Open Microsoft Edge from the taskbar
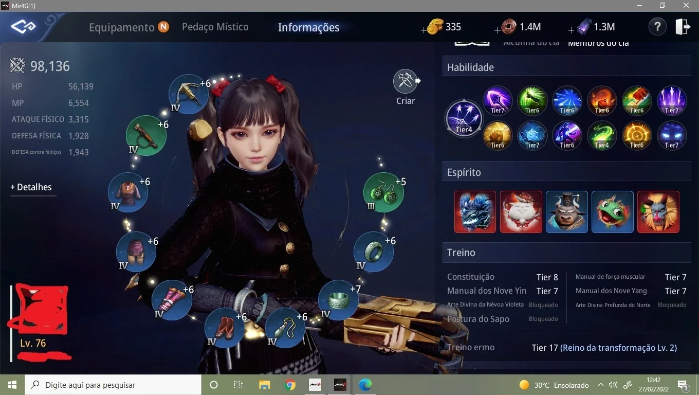 (365, 385)
